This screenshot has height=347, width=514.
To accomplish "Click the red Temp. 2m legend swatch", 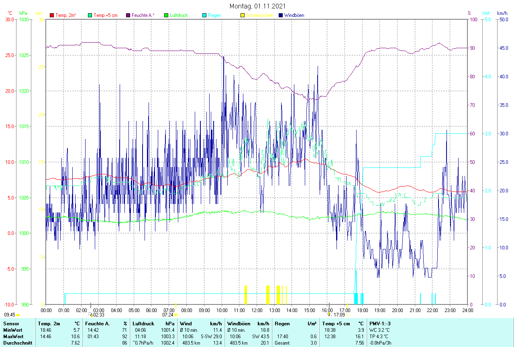I will pos(52,15).
